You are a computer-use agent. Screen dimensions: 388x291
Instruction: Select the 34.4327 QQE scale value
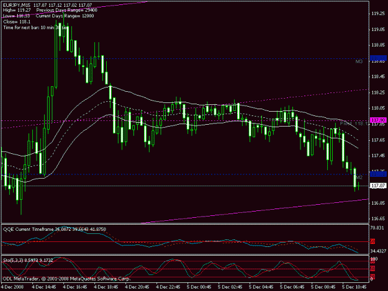pyautogui.click(x=378, y=251)
